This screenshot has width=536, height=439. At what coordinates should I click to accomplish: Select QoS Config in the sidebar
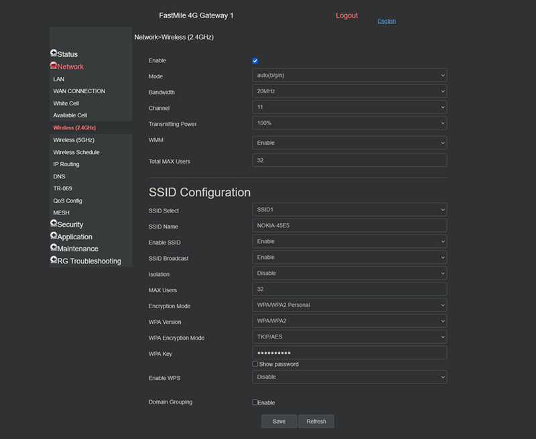coord(68,201)
